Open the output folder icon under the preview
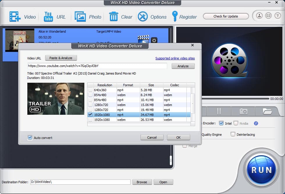285x194 pixels. [267, 111]
